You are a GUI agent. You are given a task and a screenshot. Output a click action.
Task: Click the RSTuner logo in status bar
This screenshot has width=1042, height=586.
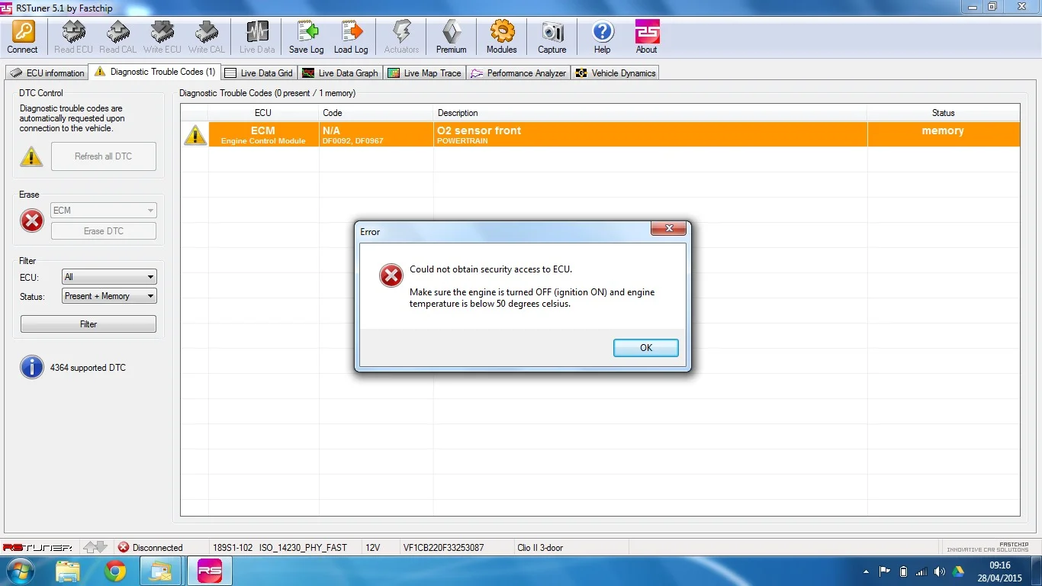tap(37, 547)
